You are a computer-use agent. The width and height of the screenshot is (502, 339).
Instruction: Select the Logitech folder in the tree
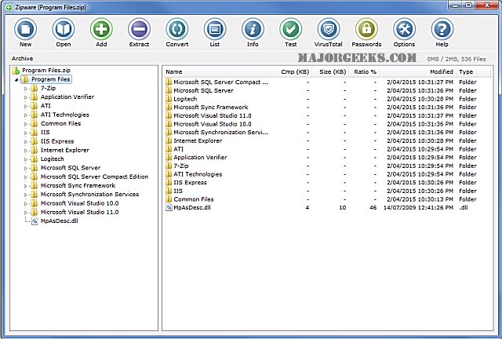click(x=53, y=159)
